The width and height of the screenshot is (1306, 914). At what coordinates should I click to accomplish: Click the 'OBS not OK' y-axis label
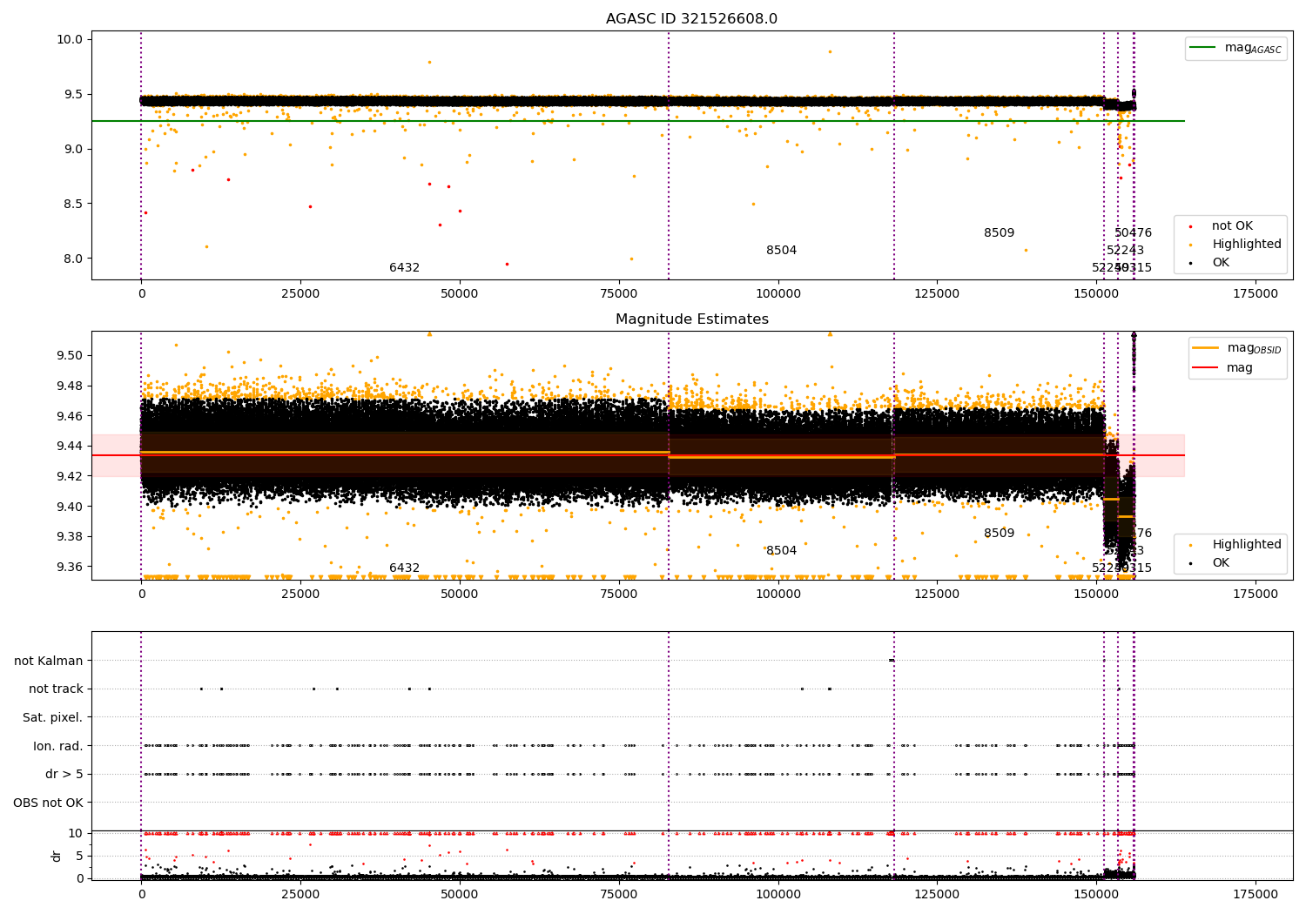48,803
